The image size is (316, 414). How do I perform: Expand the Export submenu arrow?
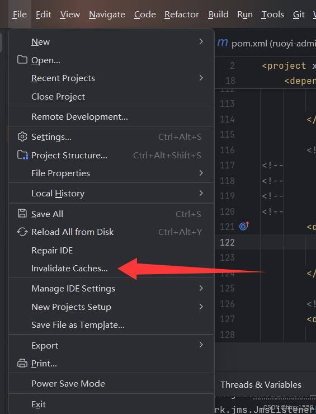(x=201, y=345)
